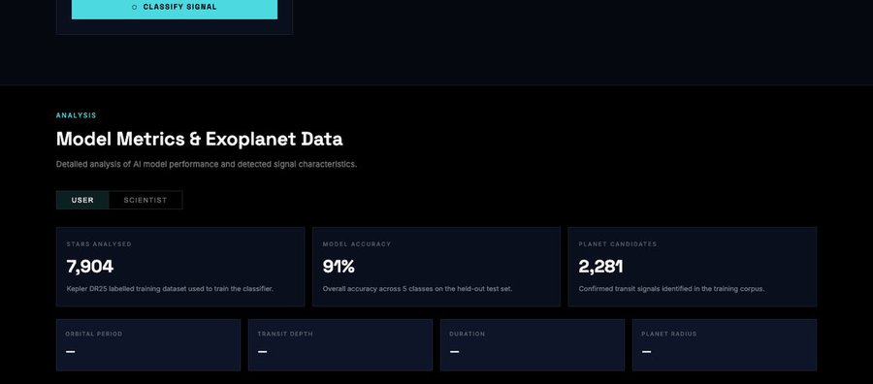Select the Planet Radius metric card
873x384 pixels.
pyautogui.click(x=725, y=345)
